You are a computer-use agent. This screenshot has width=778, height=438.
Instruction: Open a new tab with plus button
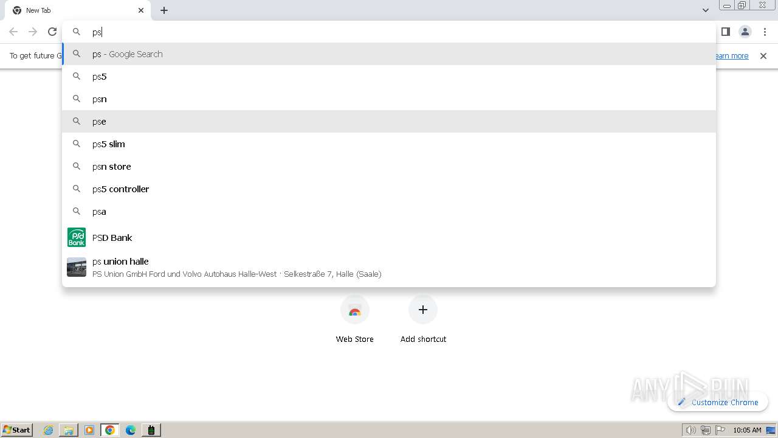(x=164, y=10)
